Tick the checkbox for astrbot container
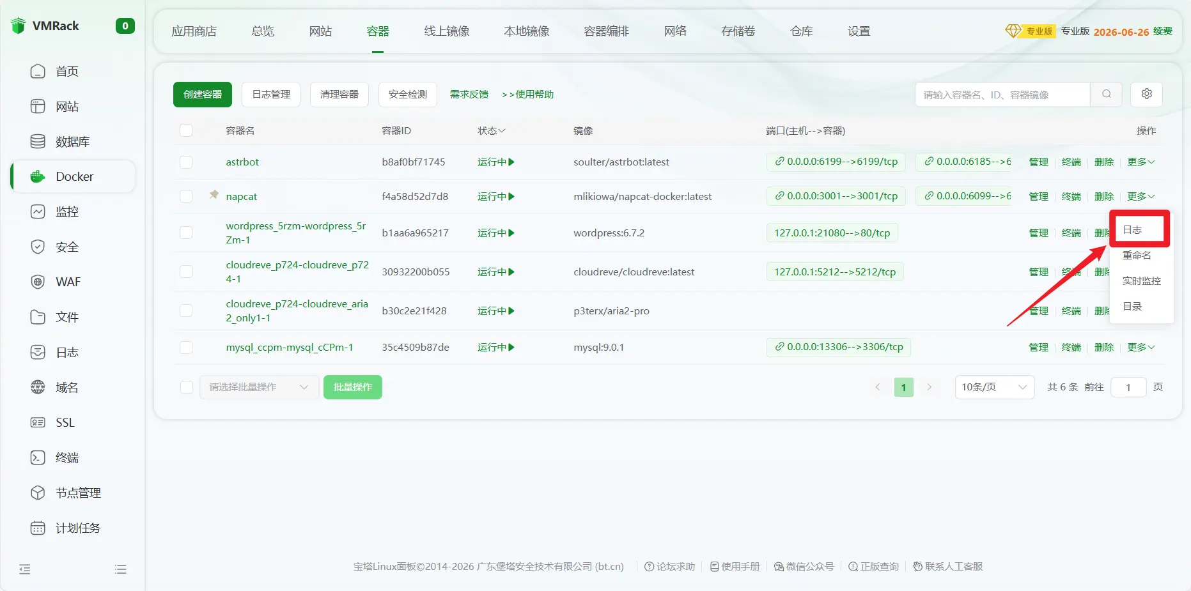 point(186,162)
